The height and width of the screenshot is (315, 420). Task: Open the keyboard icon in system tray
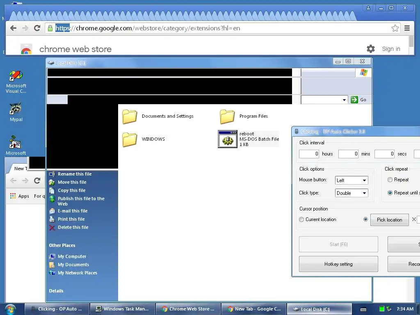363,309
